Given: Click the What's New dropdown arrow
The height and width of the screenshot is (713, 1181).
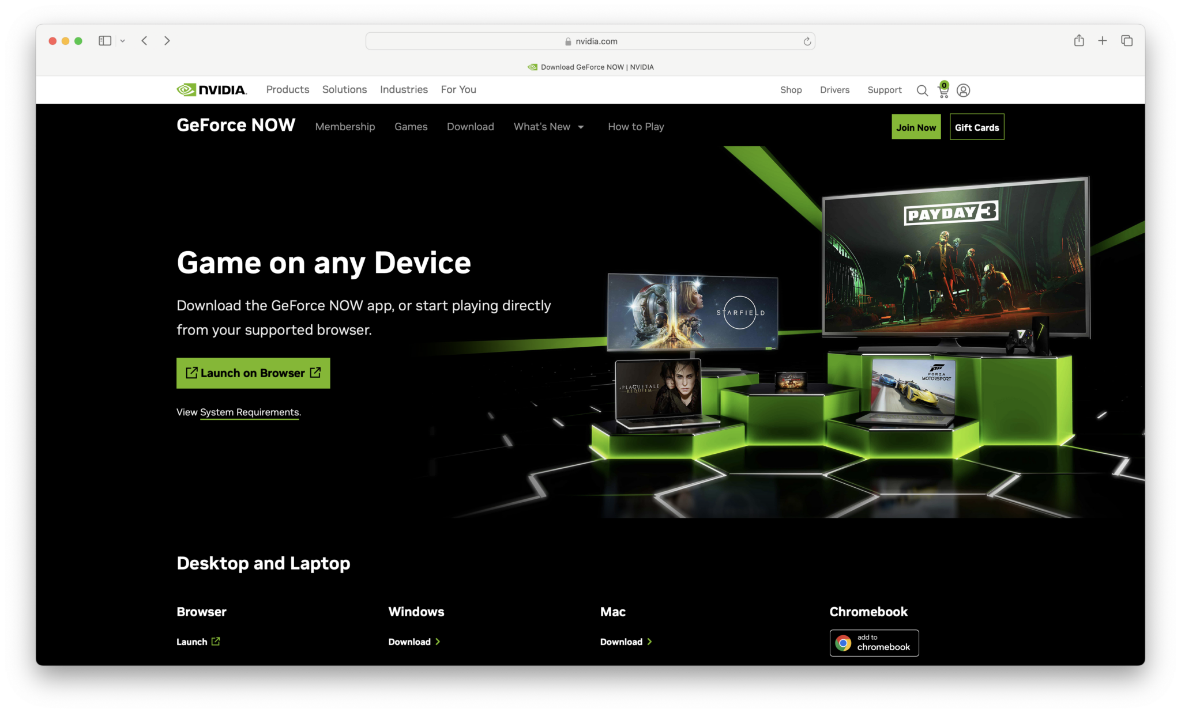Looking at the screenshot, I should click(x=581, y=127).
